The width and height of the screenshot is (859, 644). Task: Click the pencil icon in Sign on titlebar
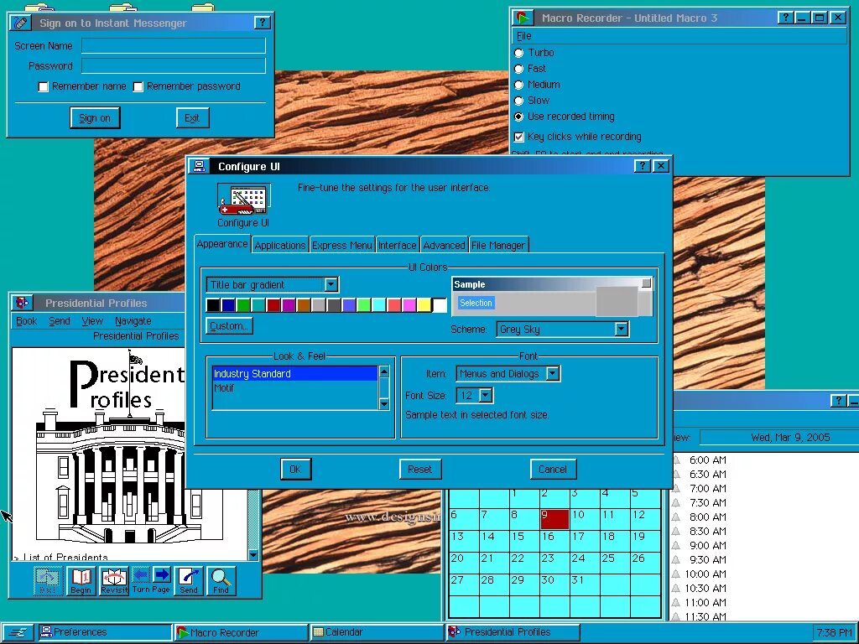click(20, 23)
